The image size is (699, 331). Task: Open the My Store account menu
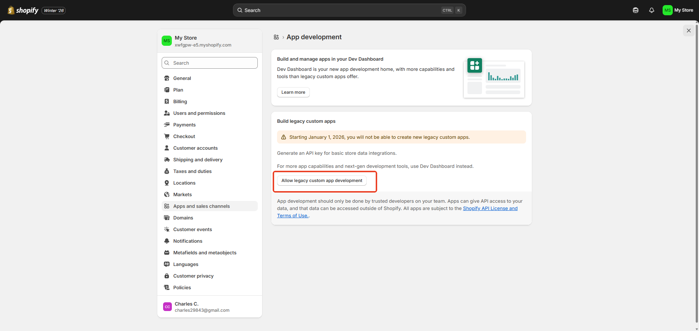tap(678, 10)
